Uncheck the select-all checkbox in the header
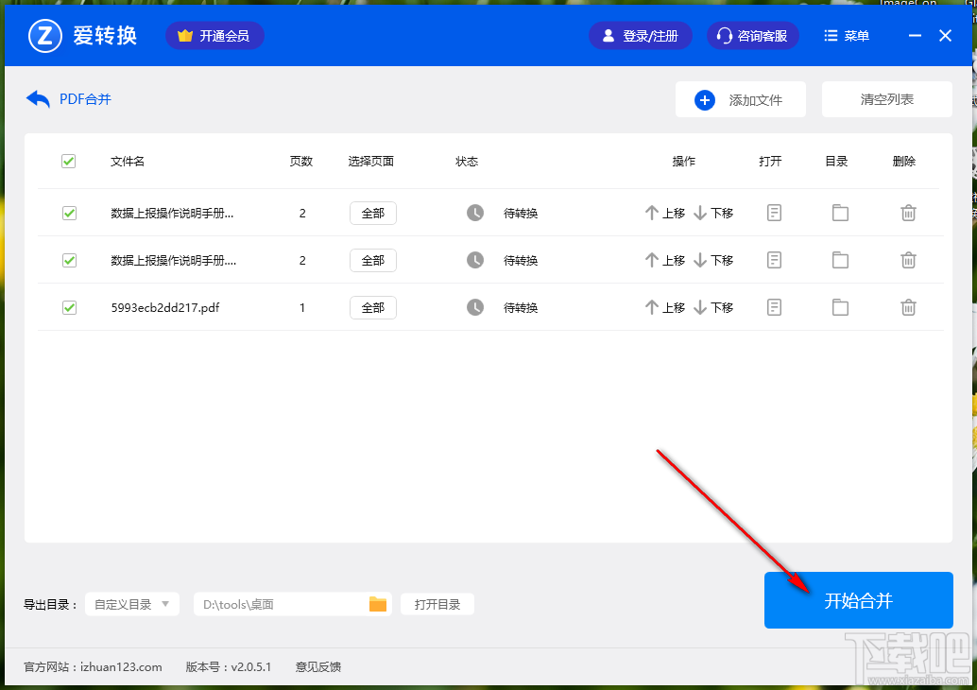The height and width of the screenshot is (690, 977). pyautogui.click(x=68, y=161)
